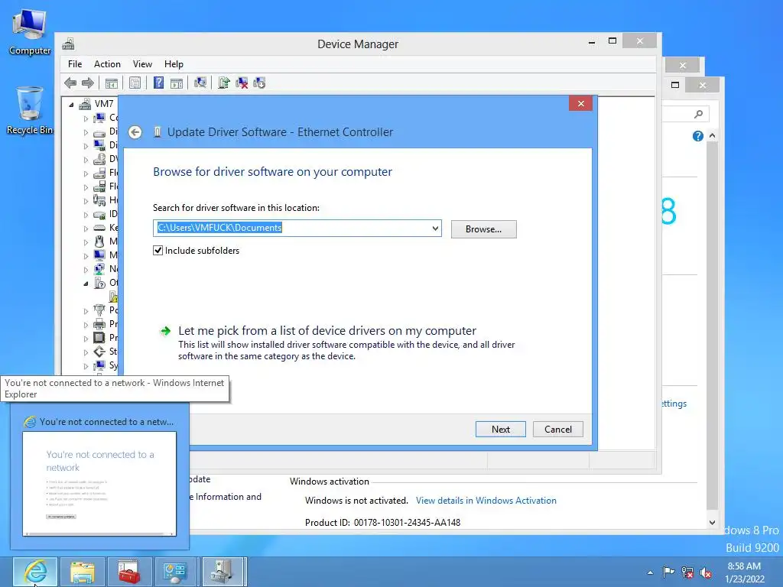This screenshot has width=783, height=587.
Task: Expand the IDE controllers node arrow
Action: 86,215
